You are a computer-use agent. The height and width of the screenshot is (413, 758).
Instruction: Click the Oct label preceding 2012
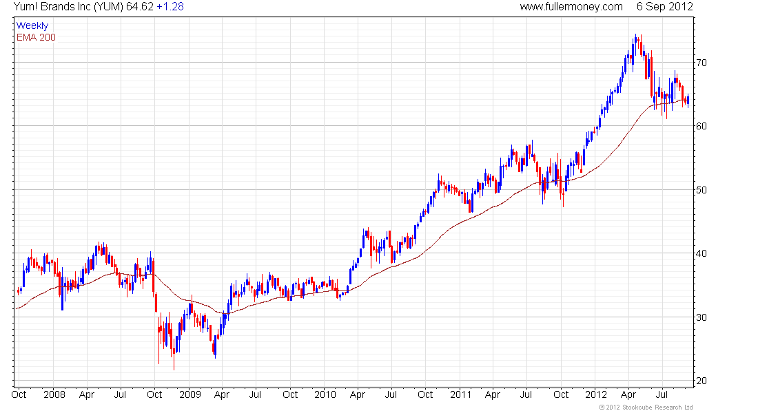[561, 394]
